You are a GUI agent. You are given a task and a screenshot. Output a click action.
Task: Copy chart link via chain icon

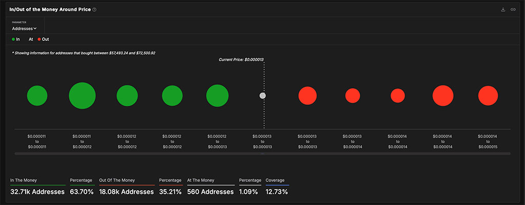pyautogui.click(x=513, y=9)
